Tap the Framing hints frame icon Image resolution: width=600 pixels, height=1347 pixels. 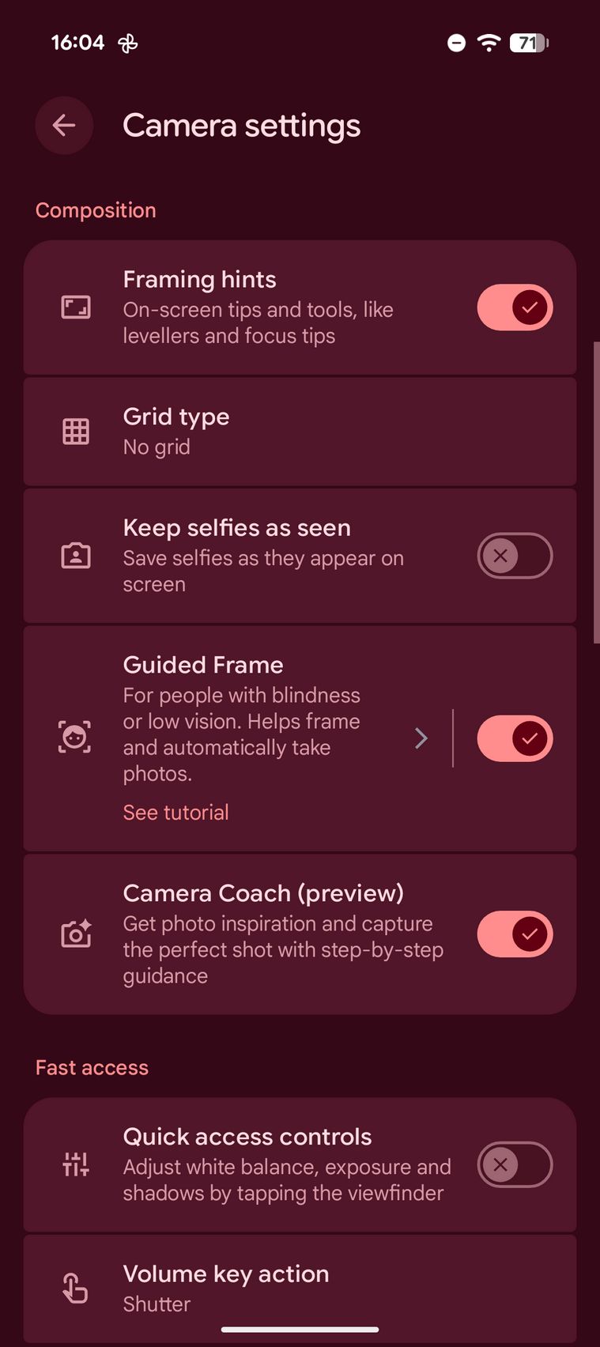[76, 307]
